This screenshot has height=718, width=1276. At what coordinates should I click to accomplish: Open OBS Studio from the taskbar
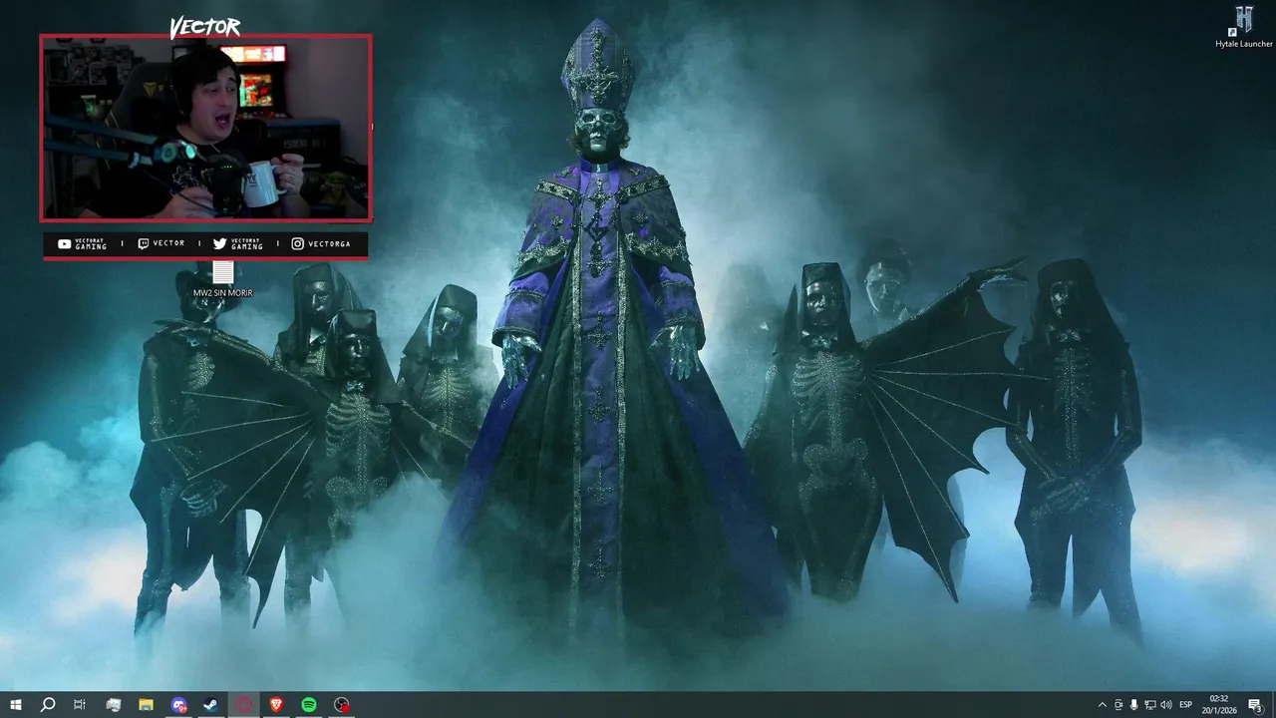(342, 705)
